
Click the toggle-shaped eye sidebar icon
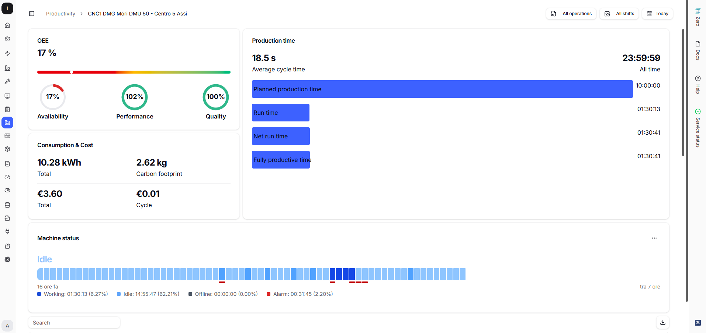[x=7, y=190]
